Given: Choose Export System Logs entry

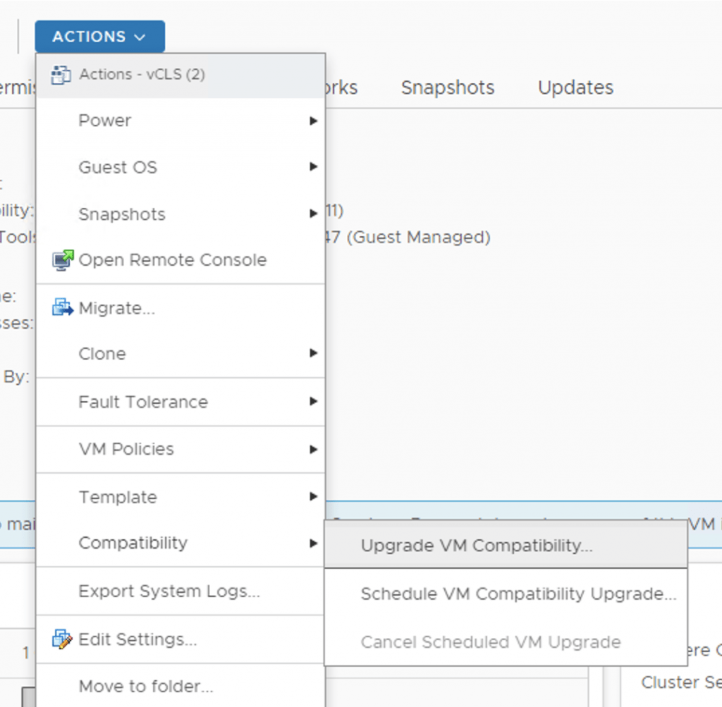Looking at the screenshot, I should pyautogui.click(x=169, y=591).
